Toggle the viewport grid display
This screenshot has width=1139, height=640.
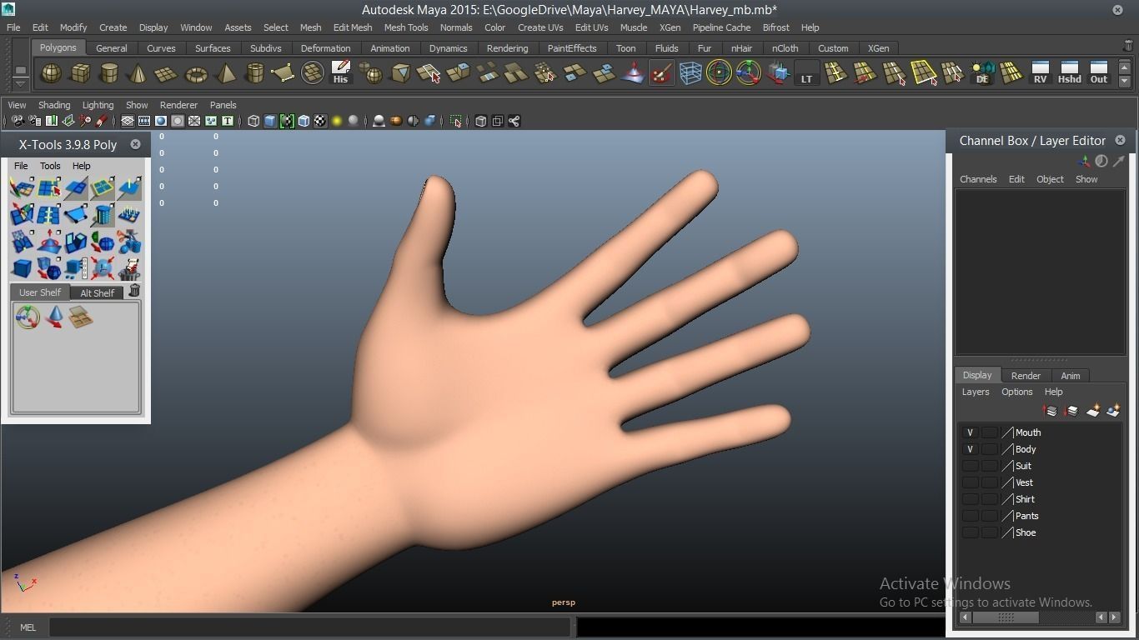click(128, 121)
